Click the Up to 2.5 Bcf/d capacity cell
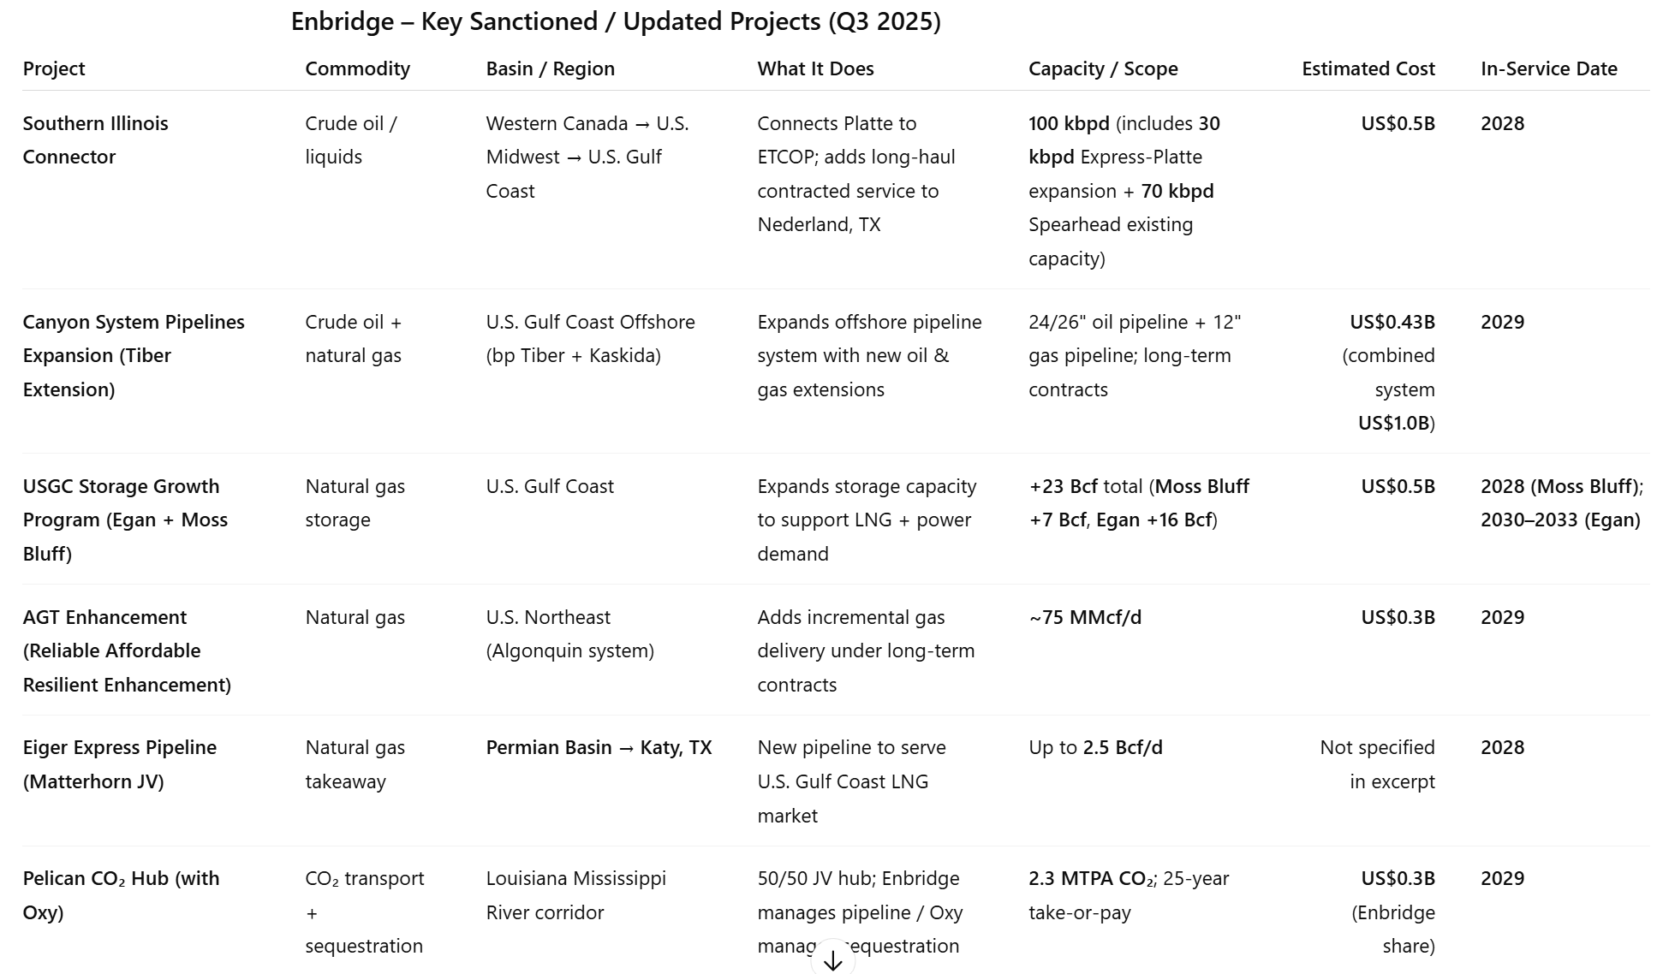Viewport: 1663px width, 974px height. point(1095,747)
